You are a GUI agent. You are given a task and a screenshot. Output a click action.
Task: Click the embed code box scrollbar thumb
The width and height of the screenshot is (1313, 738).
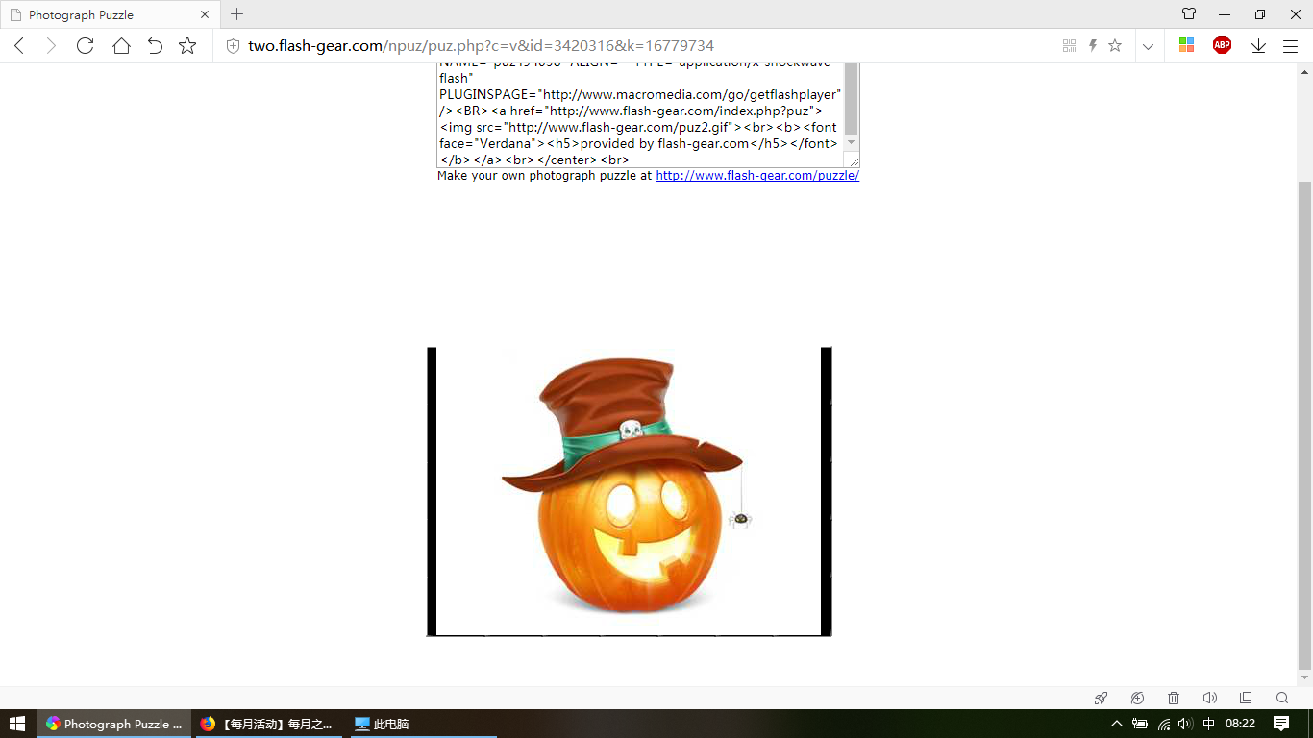point(852,98)
